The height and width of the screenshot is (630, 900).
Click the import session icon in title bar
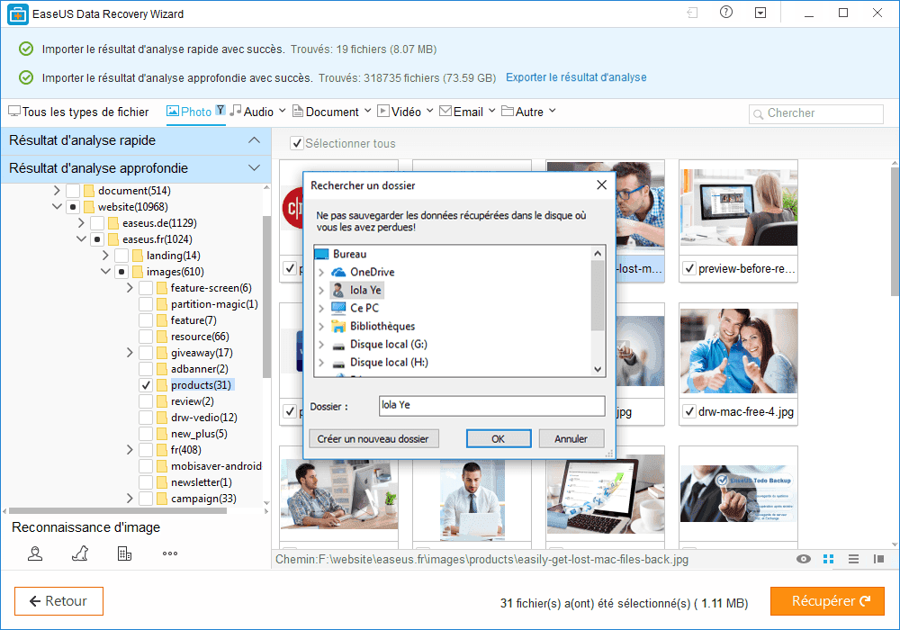(x=692, y=13)
